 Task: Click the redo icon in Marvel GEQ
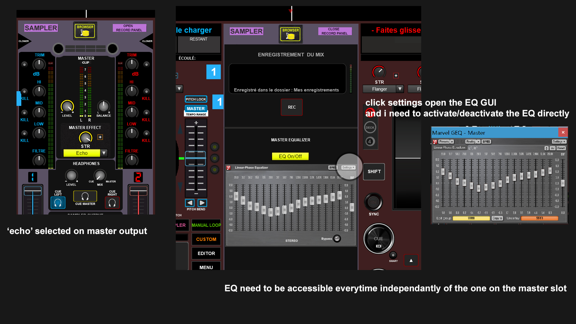tap(462, 142)
